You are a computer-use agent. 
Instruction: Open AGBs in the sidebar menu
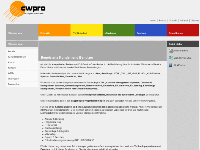[x=22, y=73]
